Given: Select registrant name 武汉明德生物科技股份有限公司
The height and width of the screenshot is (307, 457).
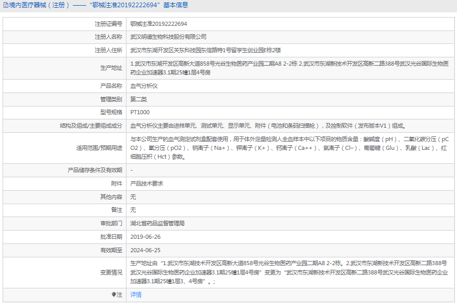Looking at the screenshot, I should click(x=168, y=37).
